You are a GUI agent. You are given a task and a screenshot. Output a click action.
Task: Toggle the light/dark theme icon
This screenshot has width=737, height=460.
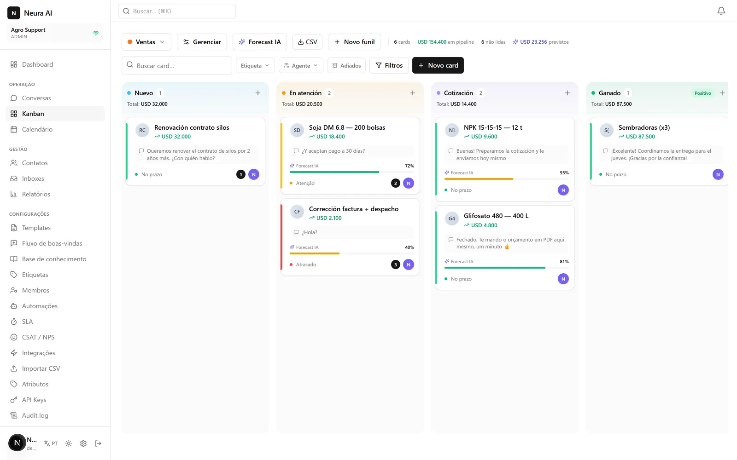[69, 443]
